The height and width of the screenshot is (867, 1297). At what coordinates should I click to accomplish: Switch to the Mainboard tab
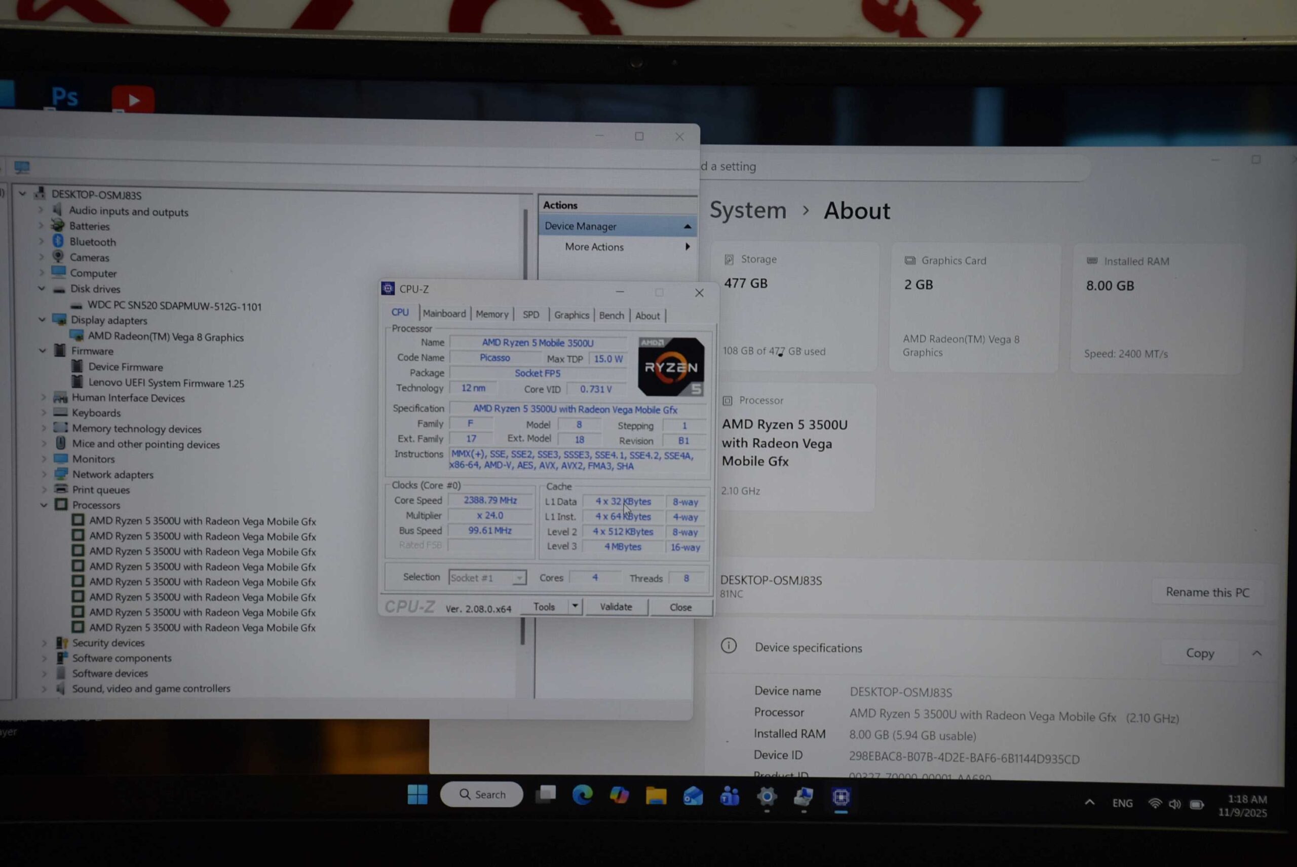pyautogui.click(x=444, y=314)
